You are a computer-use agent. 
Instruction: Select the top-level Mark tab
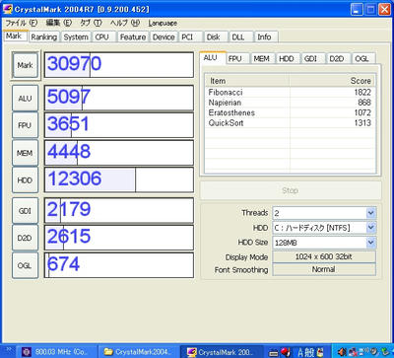[14, 36]
